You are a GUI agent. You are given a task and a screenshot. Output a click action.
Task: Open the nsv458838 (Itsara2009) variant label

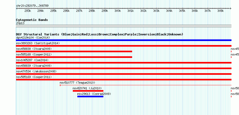coord(34,49)
